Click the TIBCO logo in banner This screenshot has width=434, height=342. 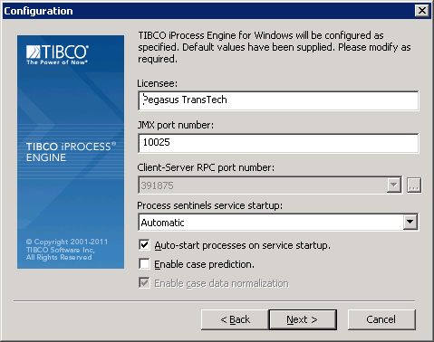click(57, 54)
